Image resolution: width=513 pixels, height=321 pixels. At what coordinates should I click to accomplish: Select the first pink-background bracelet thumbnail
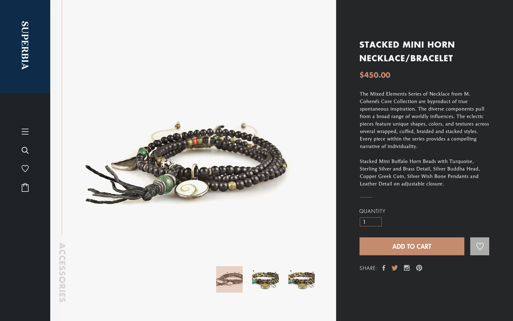point(229,279)
